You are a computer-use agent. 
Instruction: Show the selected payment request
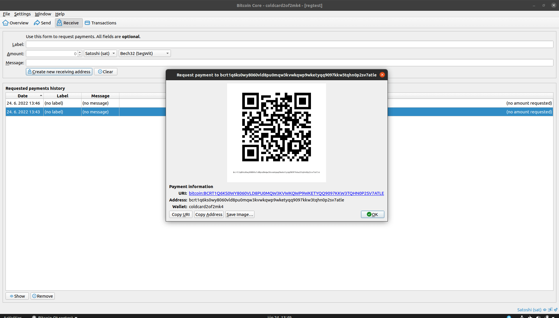17,296
